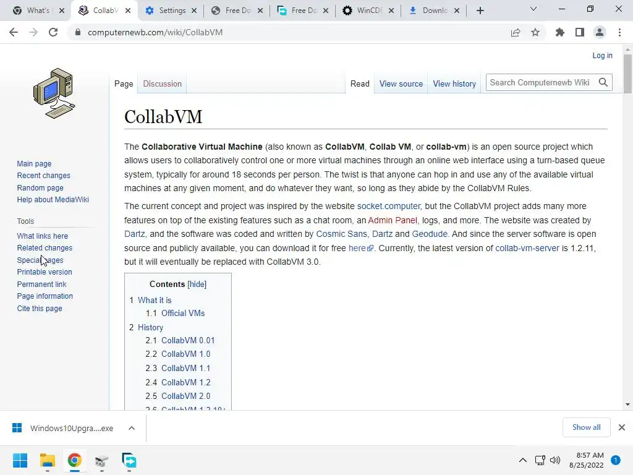Screen dimensions: 633x475
Task: Expand Windows10Upgrade download options chevron
Action: click(x=132, y=428)
